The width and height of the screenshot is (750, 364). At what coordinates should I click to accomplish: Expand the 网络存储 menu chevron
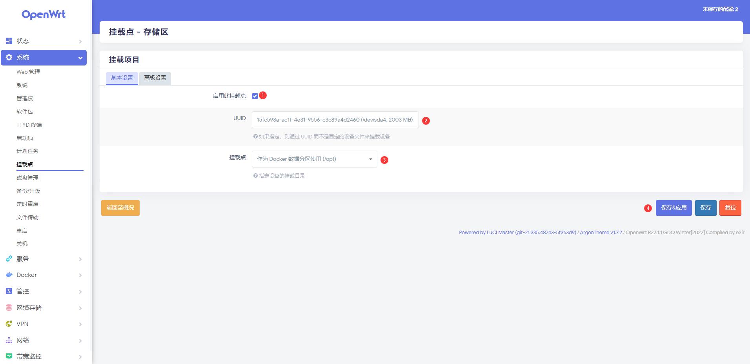click(x=80, y=308)
